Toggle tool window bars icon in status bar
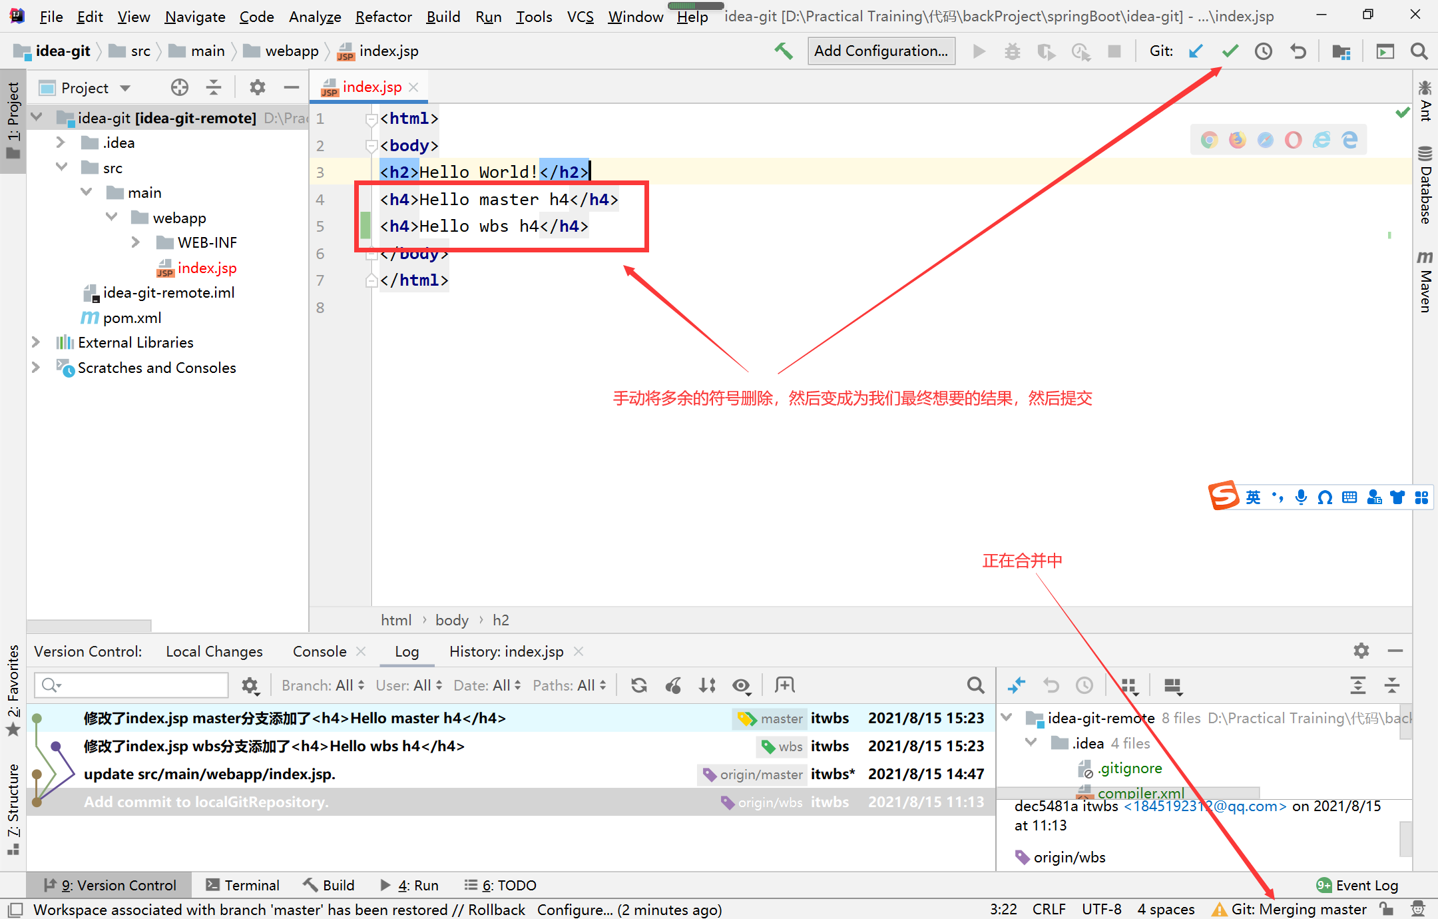This screenshot has width=1438, height=919. [x=15, y=910]
